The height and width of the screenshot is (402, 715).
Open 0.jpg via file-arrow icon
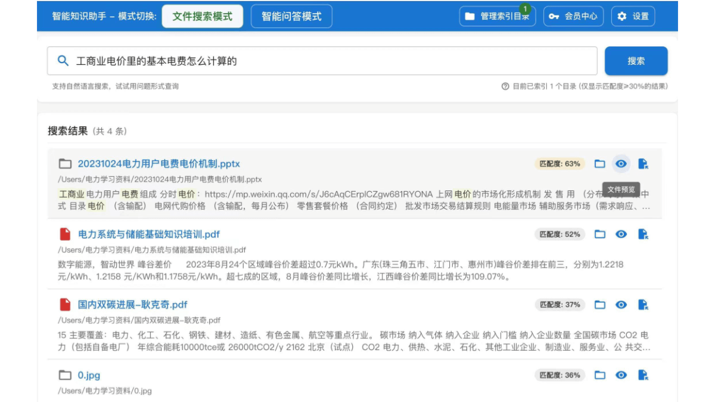[x=643, y=375]
